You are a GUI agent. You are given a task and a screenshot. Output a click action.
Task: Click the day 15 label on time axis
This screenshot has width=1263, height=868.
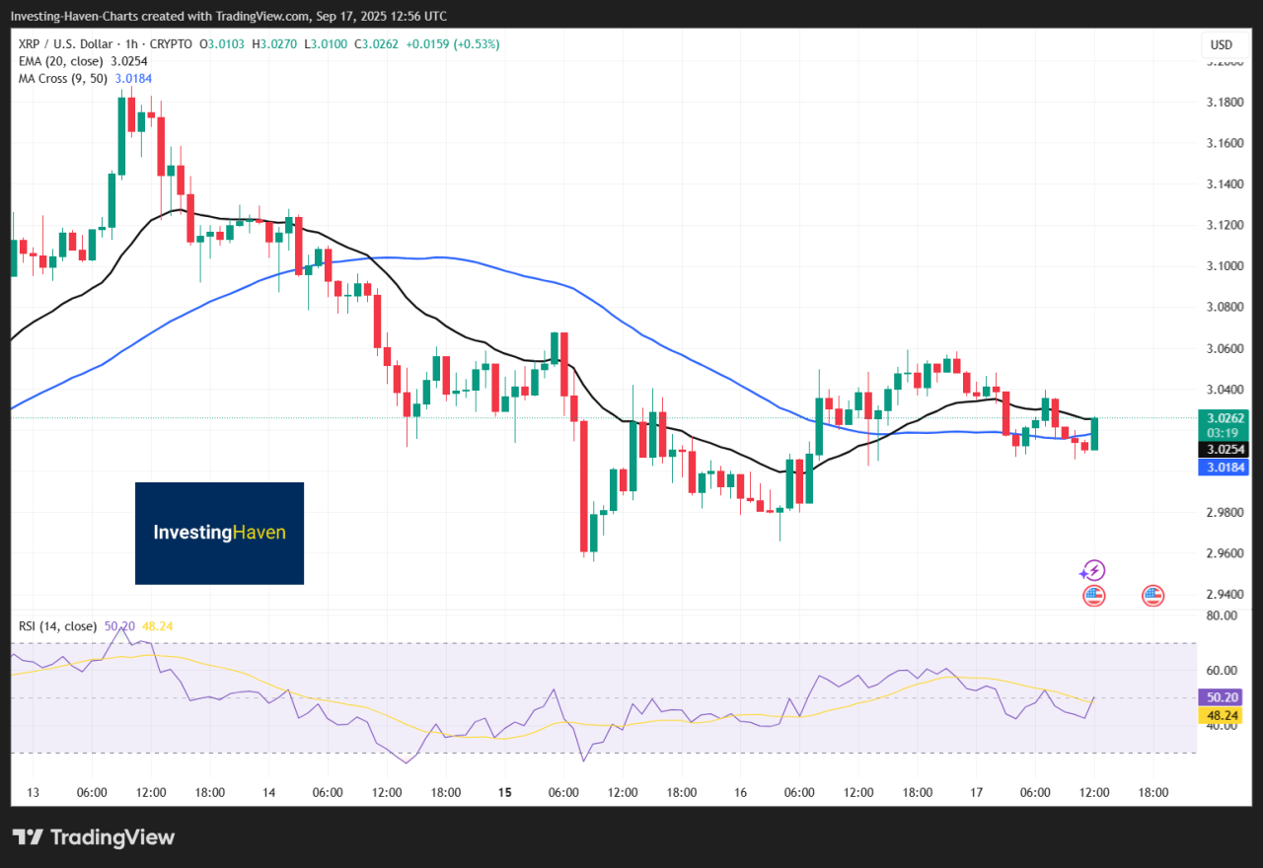click(505, 792)
